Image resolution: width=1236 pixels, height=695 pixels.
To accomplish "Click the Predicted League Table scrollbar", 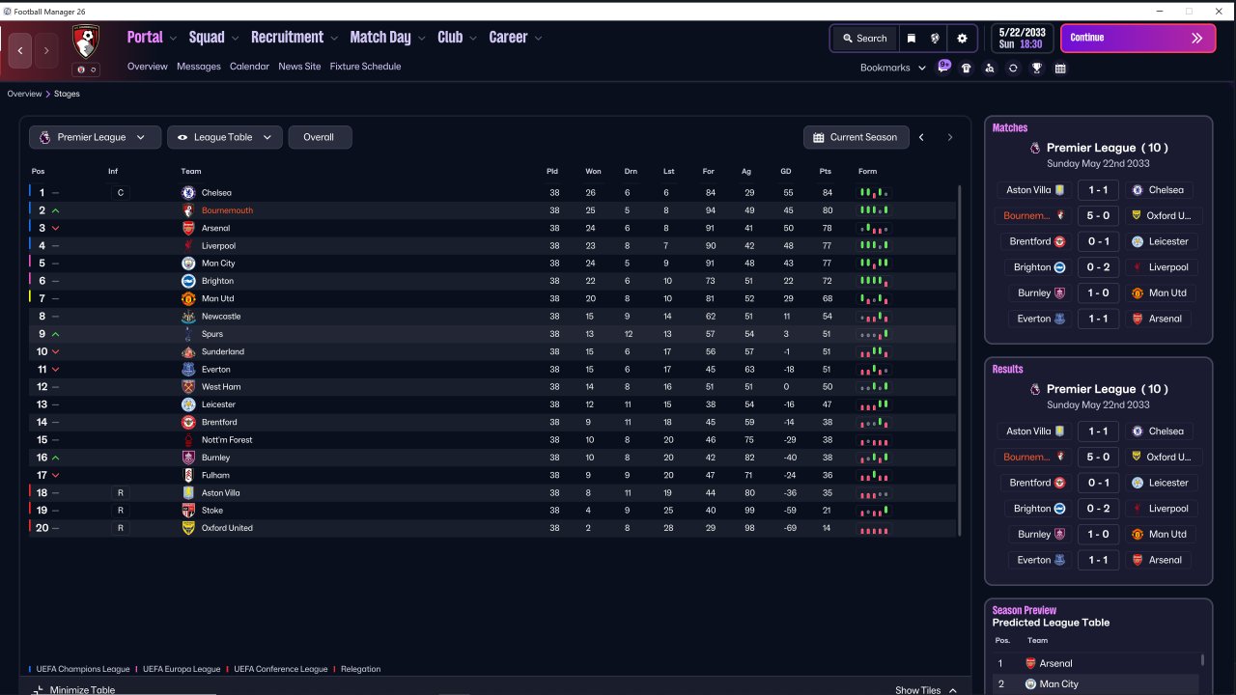I will [1202, 660].
